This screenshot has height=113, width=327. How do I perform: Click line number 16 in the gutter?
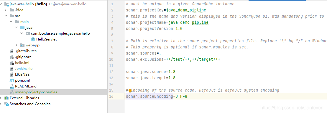(x=111, y=97)
